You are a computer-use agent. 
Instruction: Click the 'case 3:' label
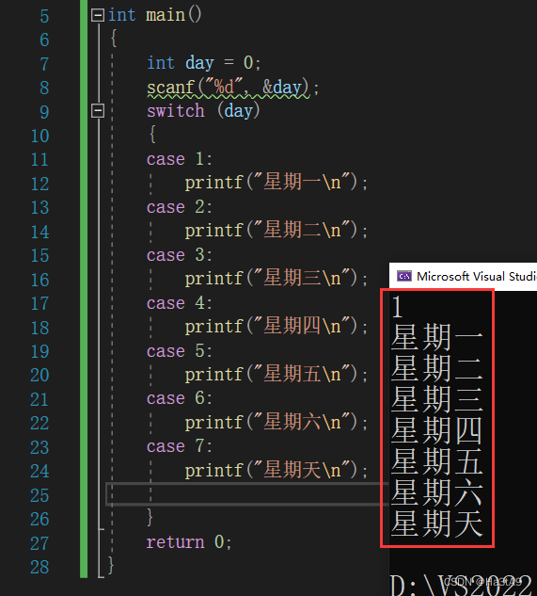[180, 255]
